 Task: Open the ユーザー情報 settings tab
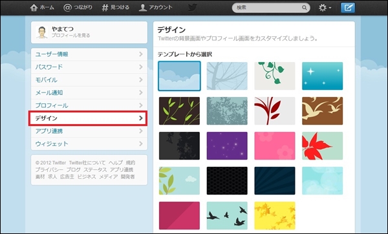click(89, 54)
